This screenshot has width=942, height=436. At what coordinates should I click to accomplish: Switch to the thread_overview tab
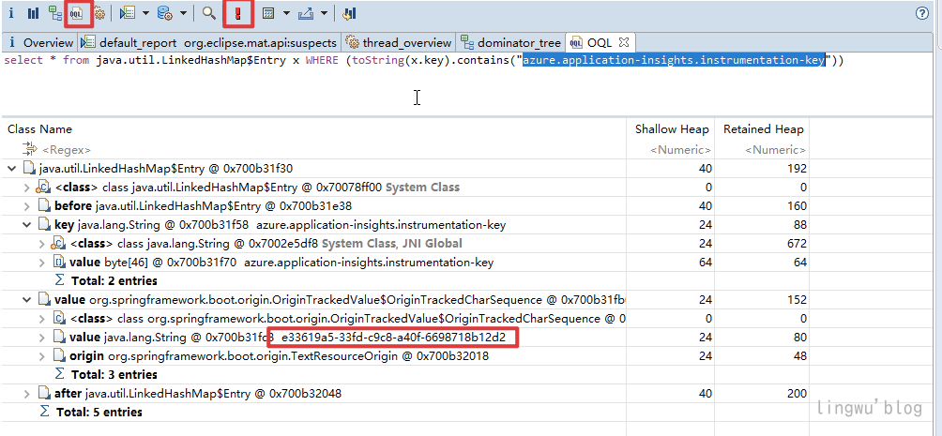pyautogui.click(x=399, y=42)
